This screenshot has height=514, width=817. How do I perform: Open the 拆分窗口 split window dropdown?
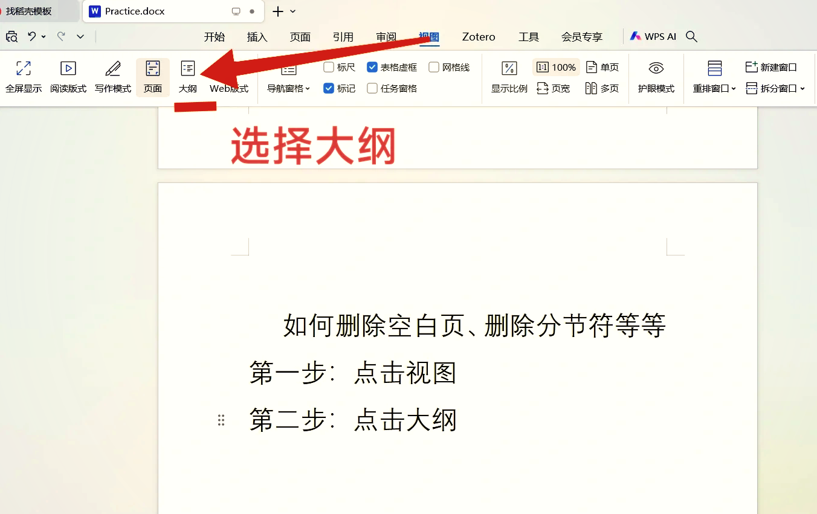pyautogui.click(x=775, y=88)
